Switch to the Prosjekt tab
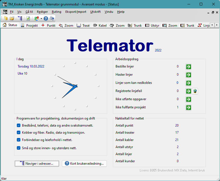The image size is (220, 181). point(29,26)
